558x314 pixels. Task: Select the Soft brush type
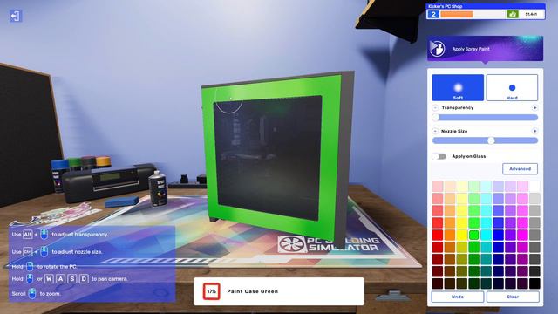click(458, 87)
